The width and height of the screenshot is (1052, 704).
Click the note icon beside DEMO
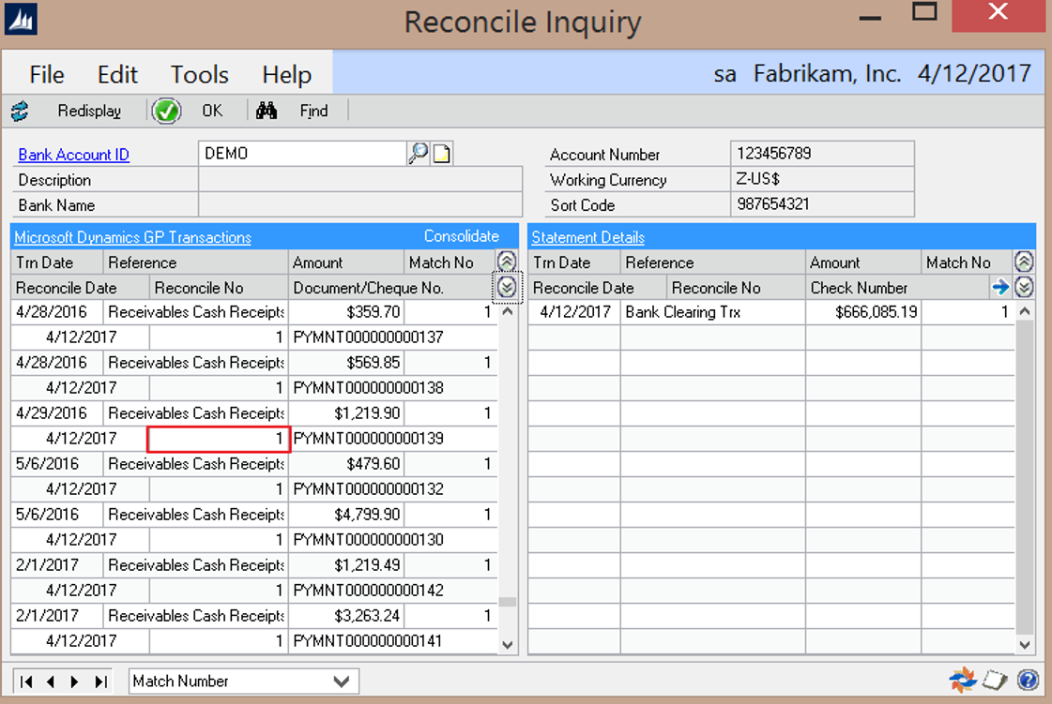[x=441, y=154]
